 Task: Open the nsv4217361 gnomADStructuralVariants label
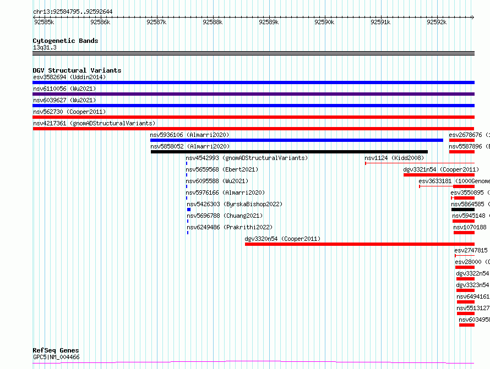coord(94,123)
